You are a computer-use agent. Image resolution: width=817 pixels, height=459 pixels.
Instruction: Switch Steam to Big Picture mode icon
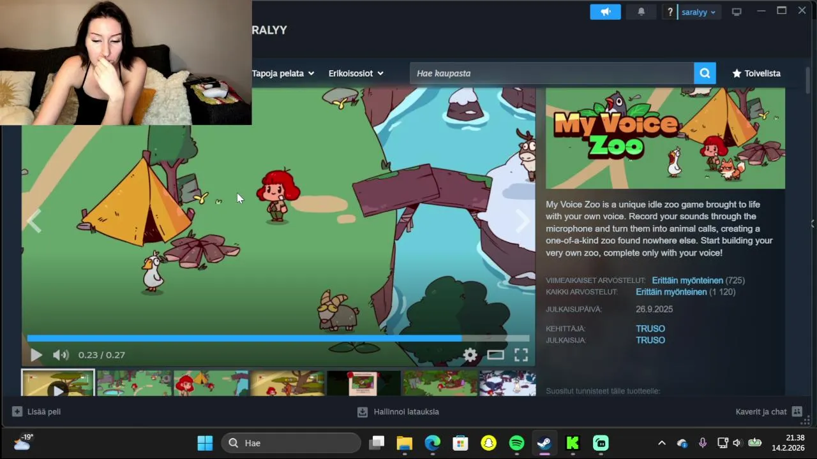[737, 11]
